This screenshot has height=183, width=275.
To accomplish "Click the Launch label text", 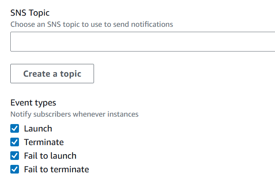I will 38,129.
